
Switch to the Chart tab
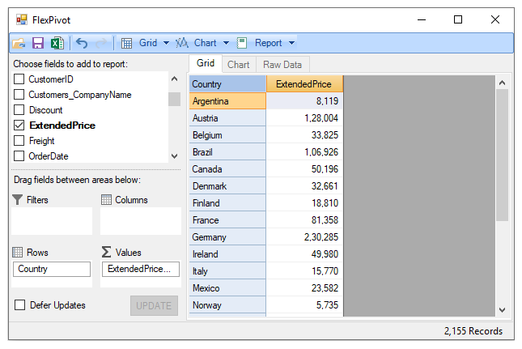point(238,65)
